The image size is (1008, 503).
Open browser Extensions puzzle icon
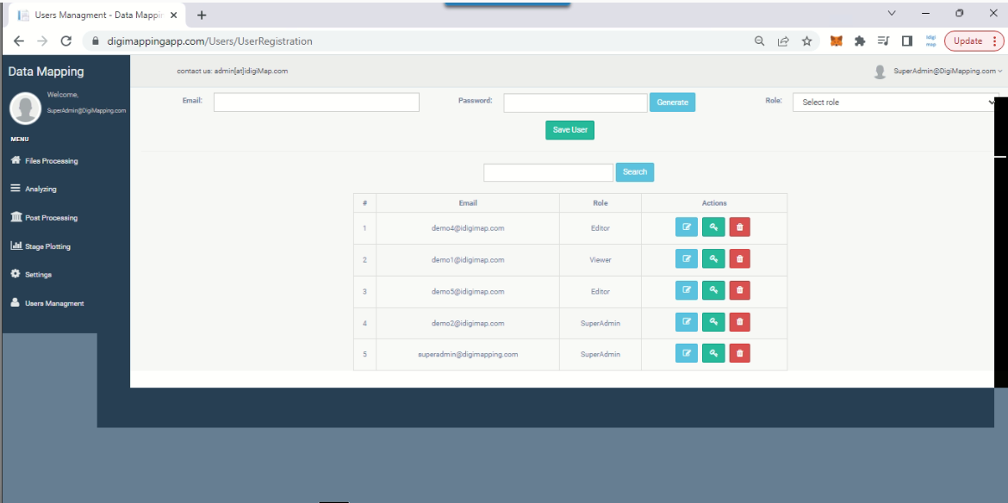click(x=859, y=41)
